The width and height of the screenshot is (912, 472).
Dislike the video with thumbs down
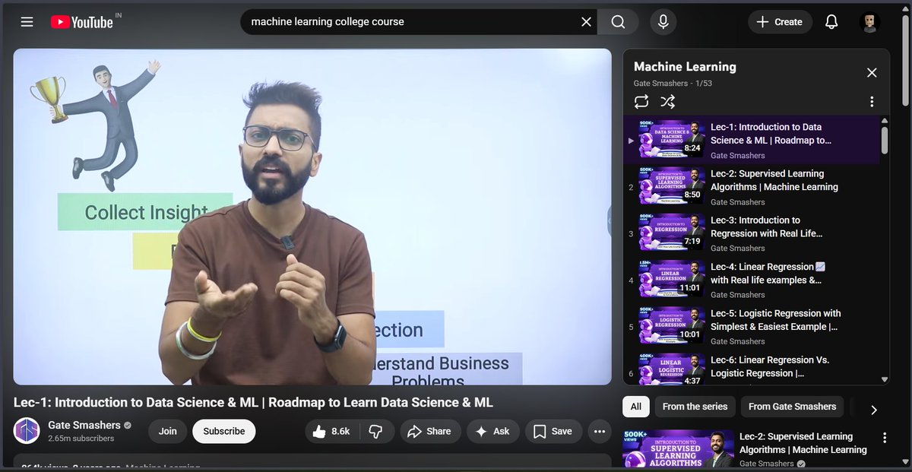(375, 431)
